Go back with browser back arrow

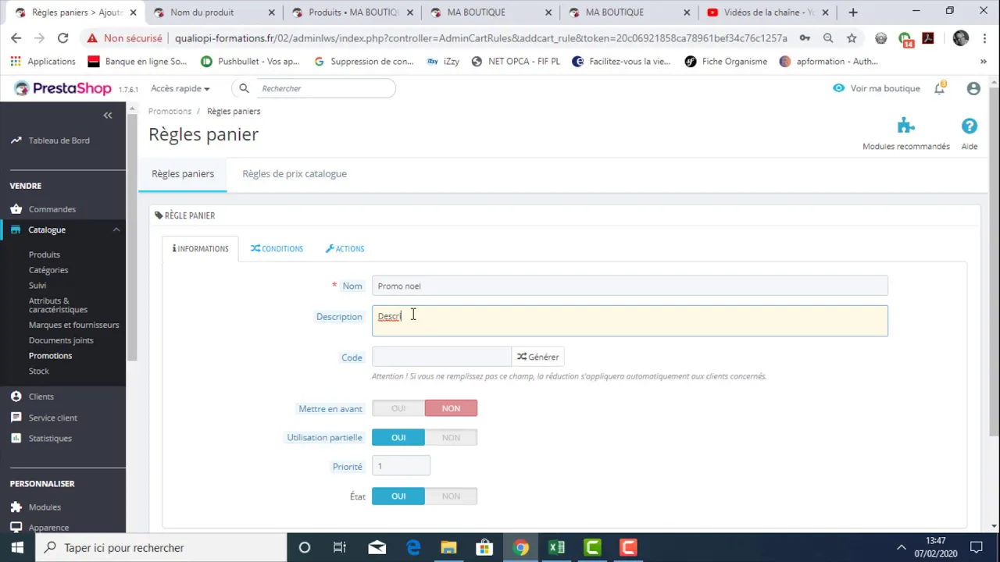click(16, 38)
